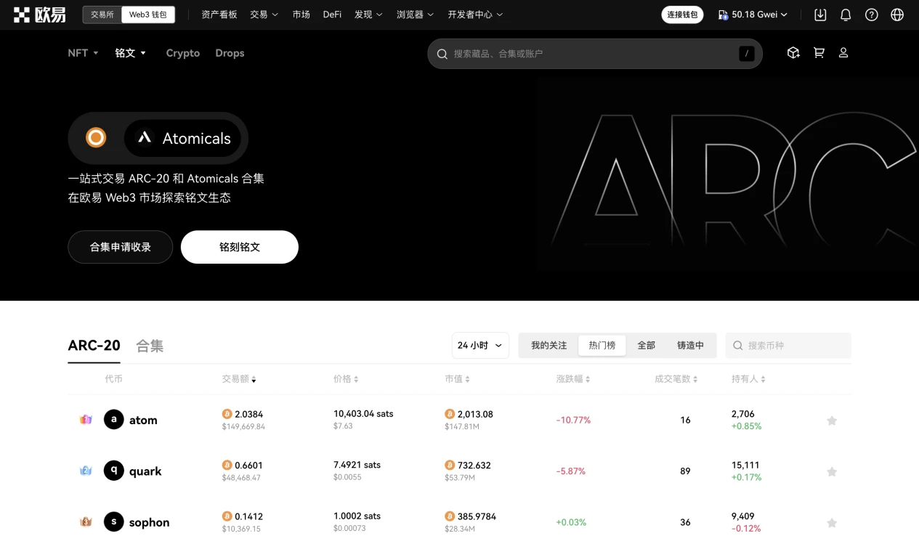Click the rank 3 badge icon
The image size is (919, 544).
point(86,521)
